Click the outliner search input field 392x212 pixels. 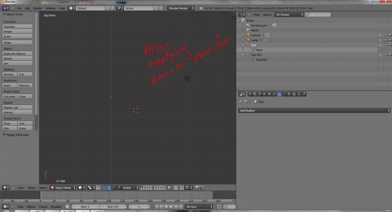pyautogui.click(x=318, y=15)
